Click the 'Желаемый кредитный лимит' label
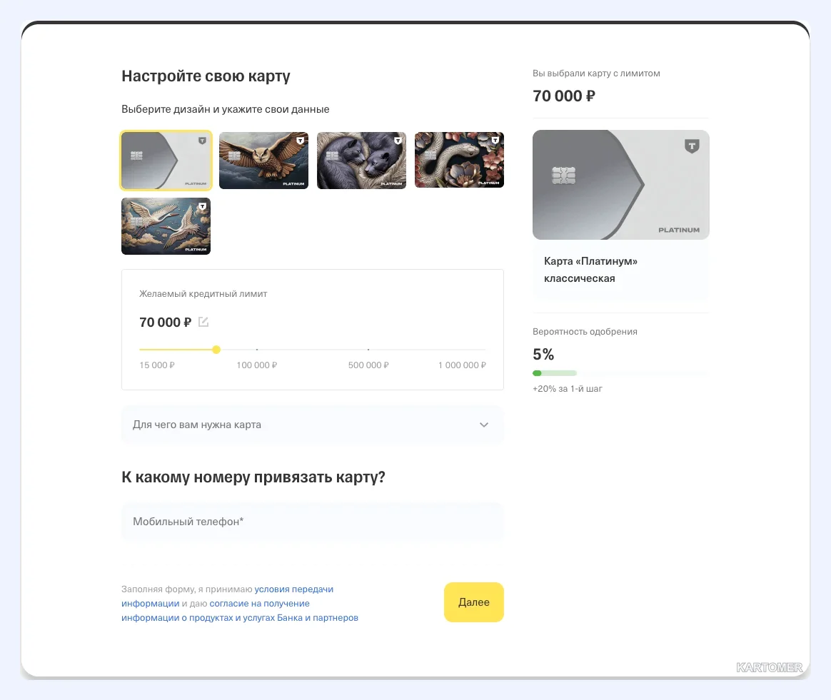This screenshot has width=831, height=700. tap(203, 293)
